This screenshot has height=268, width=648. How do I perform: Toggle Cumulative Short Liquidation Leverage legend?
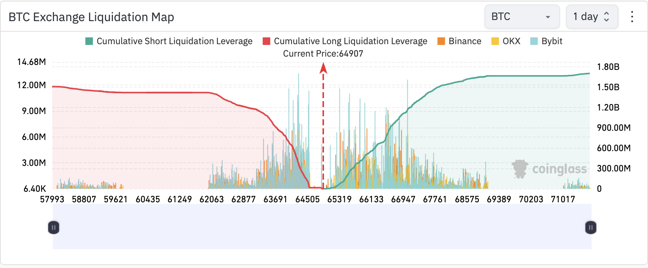click(169, 41)
